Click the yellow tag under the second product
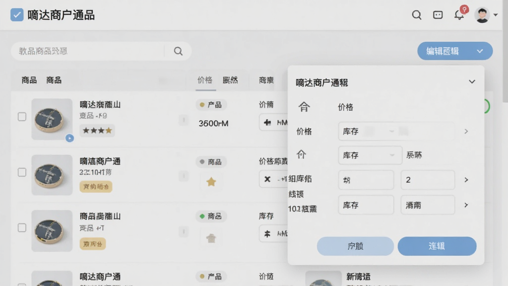 tap(96, 187)
